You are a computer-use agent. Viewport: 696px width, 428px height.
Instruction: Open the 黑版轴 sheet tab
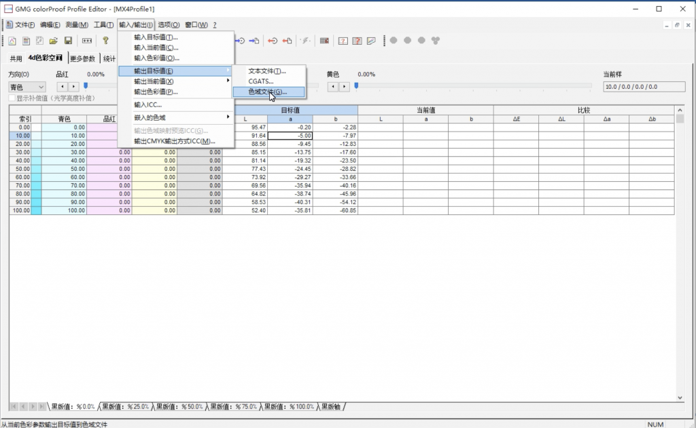coord(331,407)
